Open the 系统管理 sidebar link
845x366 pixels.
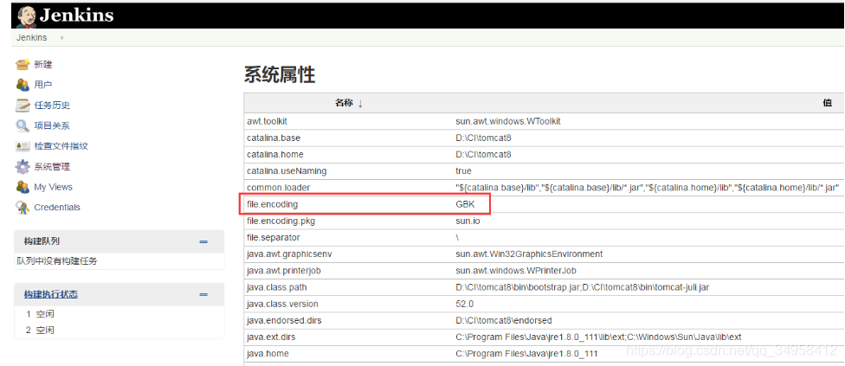pyautogui.click(x=52, y=167)
